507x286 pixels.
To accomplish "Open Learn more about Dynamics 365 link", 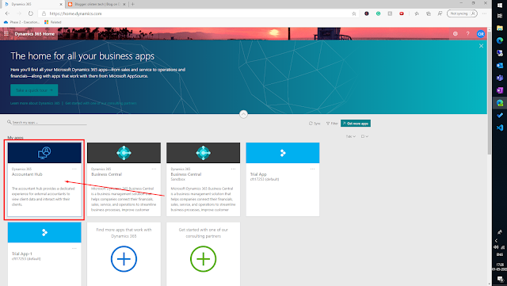I will (35, 103).
